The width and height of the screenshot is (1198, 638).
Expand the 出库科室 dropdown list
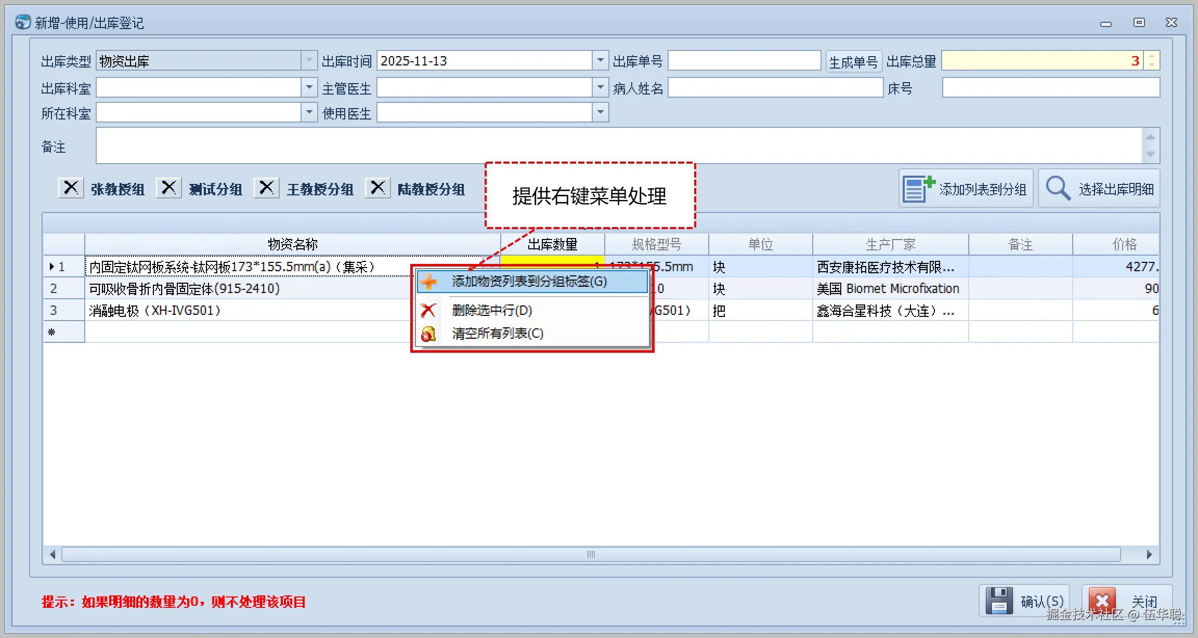(309, 87)
